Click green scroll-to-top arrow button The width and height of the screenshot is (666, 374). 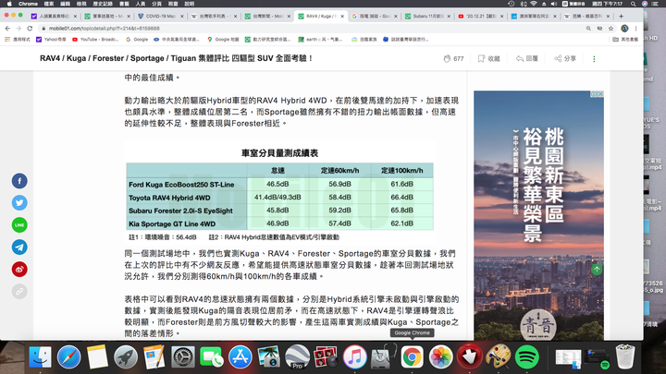(x=597, y=270)
